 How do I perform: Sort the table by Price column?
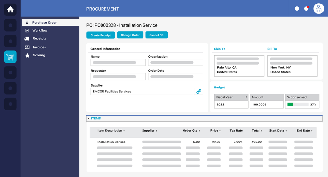[216, 131]
